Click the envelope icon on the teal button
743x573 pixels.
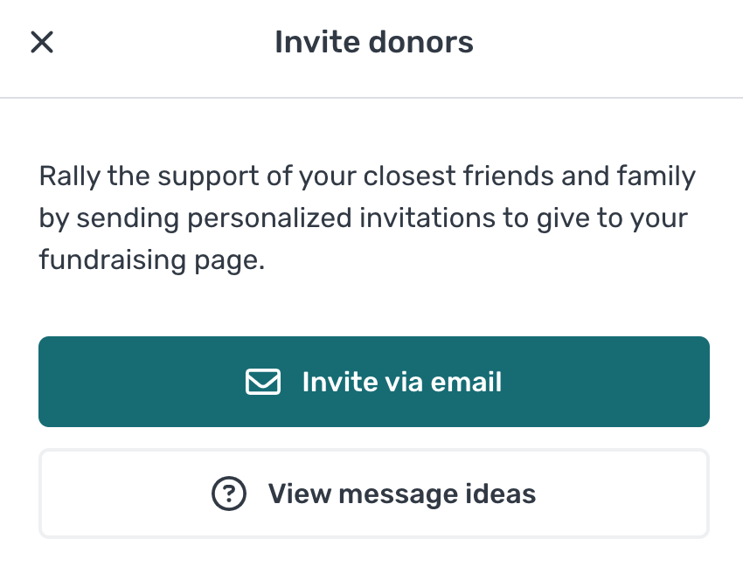[263, 382]
